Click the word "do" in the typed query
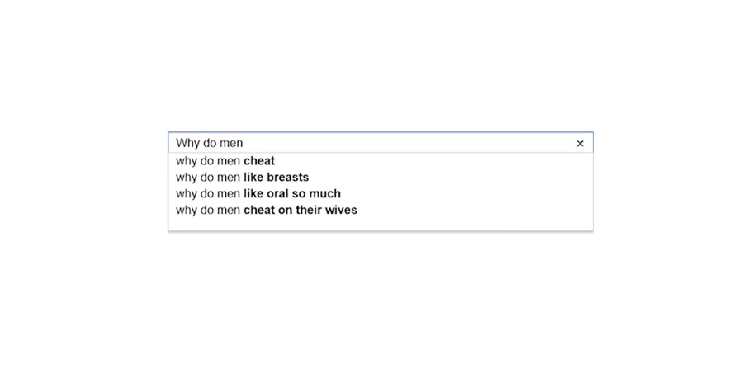 [x=209, y=143]
